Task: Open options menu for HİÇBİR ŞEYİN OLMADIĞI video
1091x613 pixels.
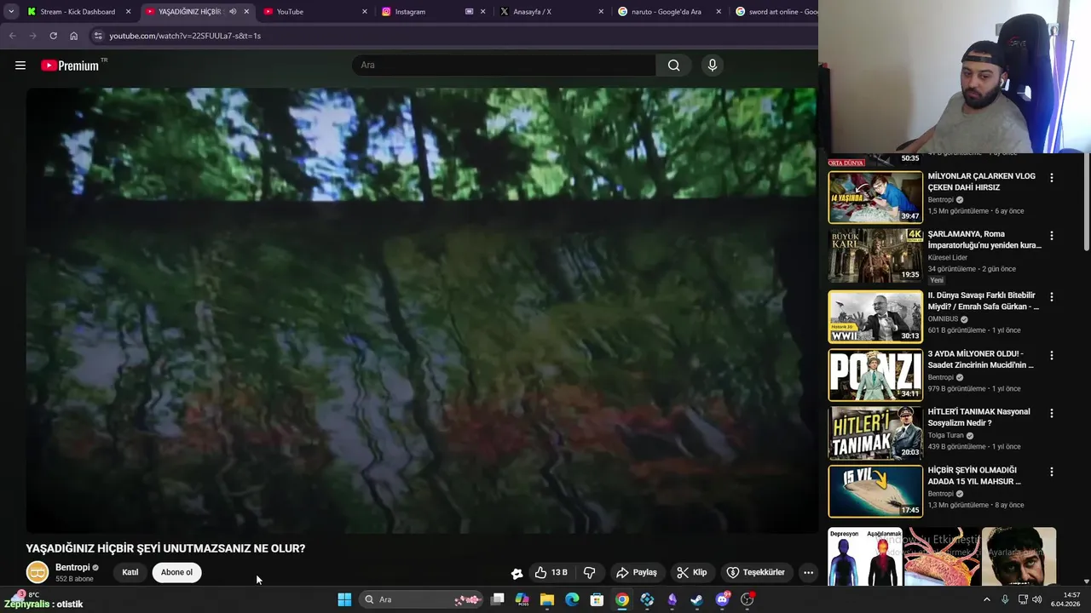Action: 1051,472
